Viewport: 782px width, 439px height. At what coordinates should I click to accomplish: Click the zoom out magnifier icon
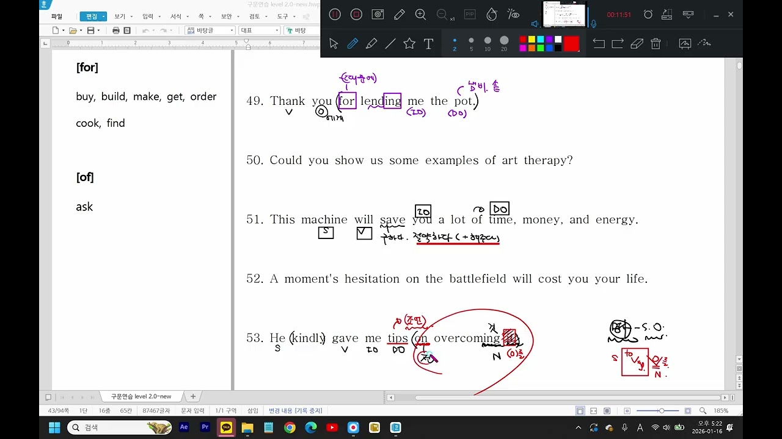tap(442, 15)
